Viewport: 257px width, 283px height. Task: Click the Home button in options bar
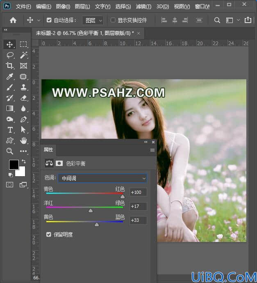13,20
